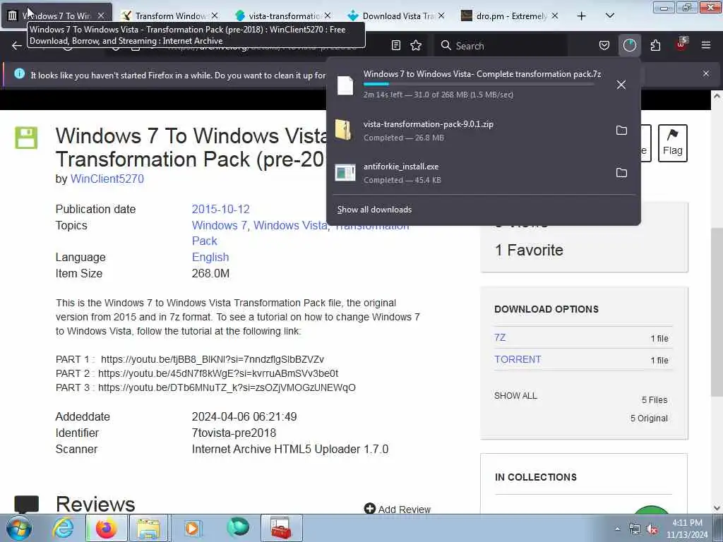Click the Reviews heading speech bubble icon
This screenshot has height=542, width=723.
point(26,504)
